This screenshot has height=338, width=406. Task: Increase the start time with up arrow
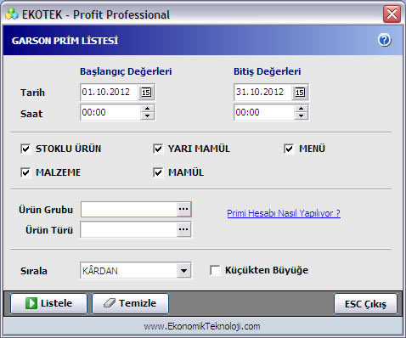(147, 109)
